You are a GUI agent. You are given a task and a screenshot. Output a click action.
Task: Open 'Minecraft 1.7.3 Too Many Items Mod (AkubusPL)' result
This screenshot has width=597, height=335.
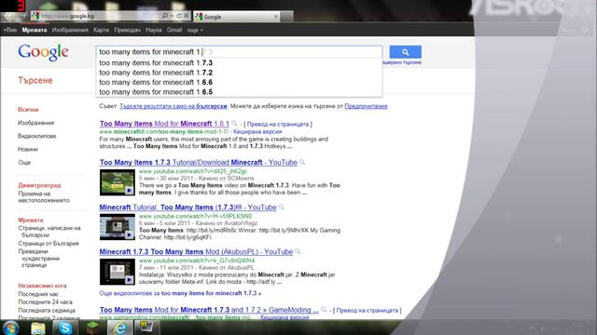tap(196, 252)
